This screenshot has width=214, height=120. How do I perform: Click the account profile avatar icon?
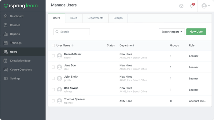coord(204,6)
